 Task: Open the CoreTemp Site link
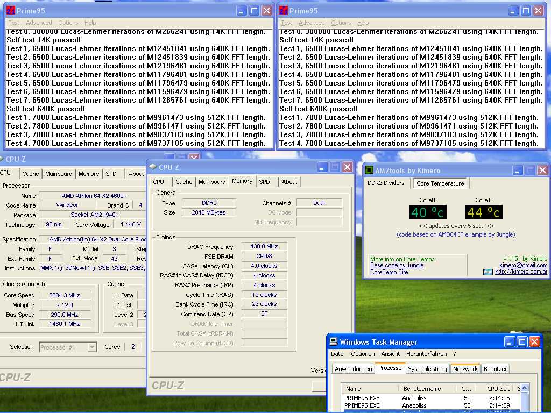pos(389,272)
